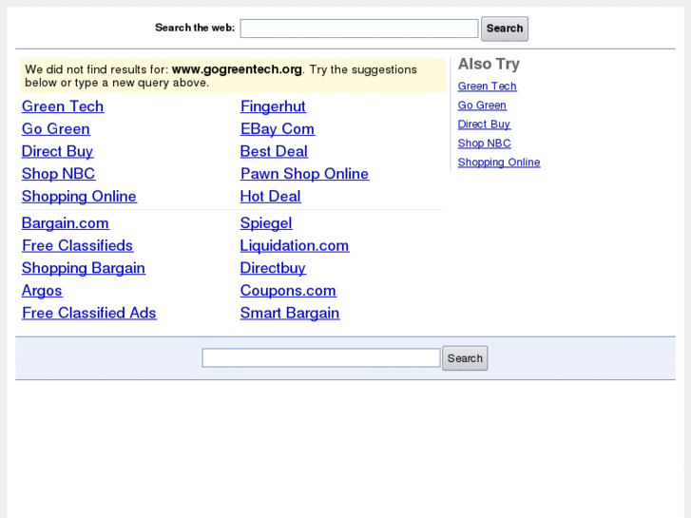Click the bottom search input field
This screenshot has height=518, width=691.
[321, 357]
